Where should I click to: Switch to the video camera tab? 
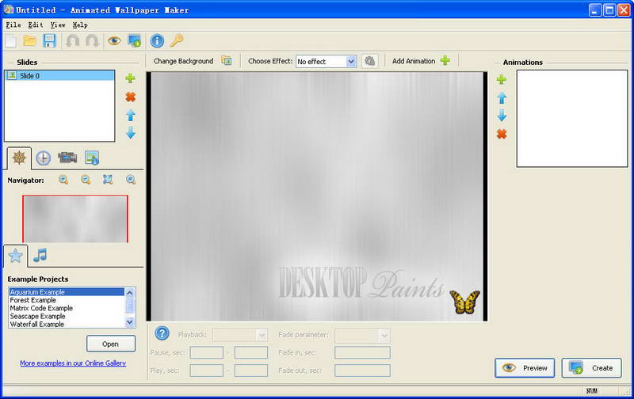tap(67, 158)
